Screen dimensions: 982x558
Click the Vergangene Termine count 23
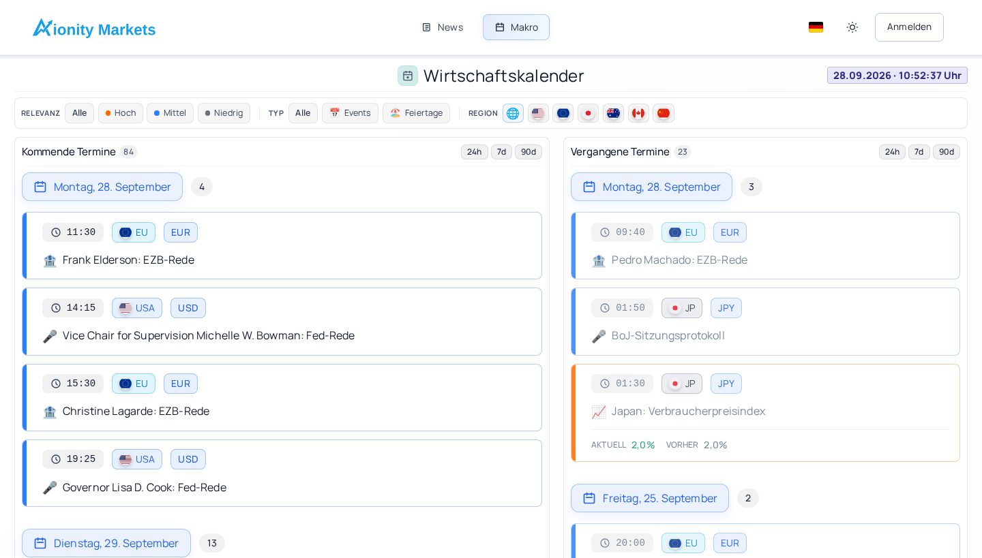[682, 152]
